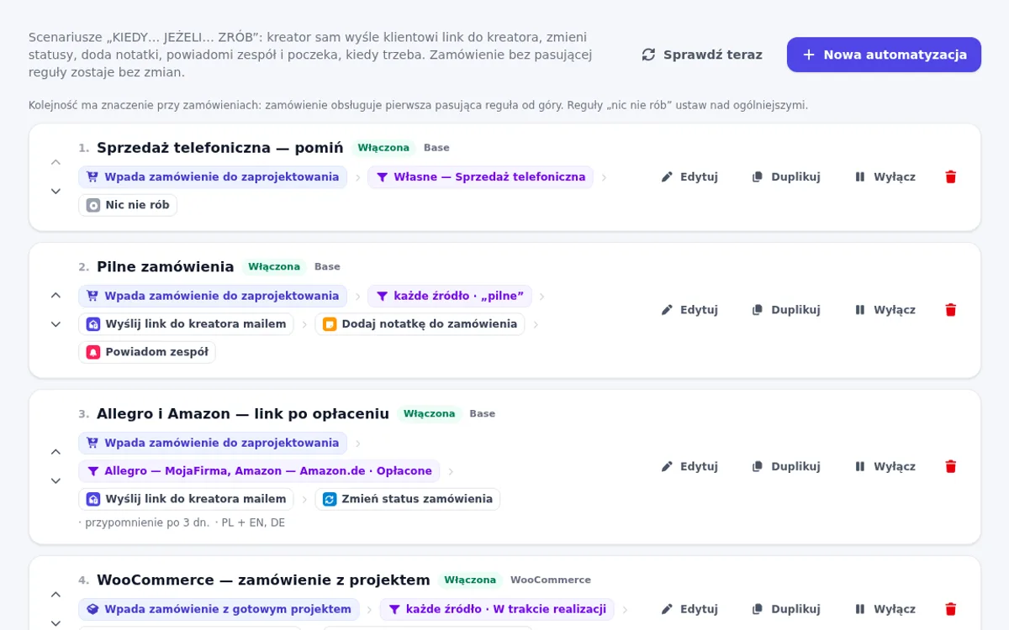The width and height of the screenshot is (1009, 630).
Task: Click the Włączona badge on Sprzedaż telefoniczna
Action: point(383,148)
